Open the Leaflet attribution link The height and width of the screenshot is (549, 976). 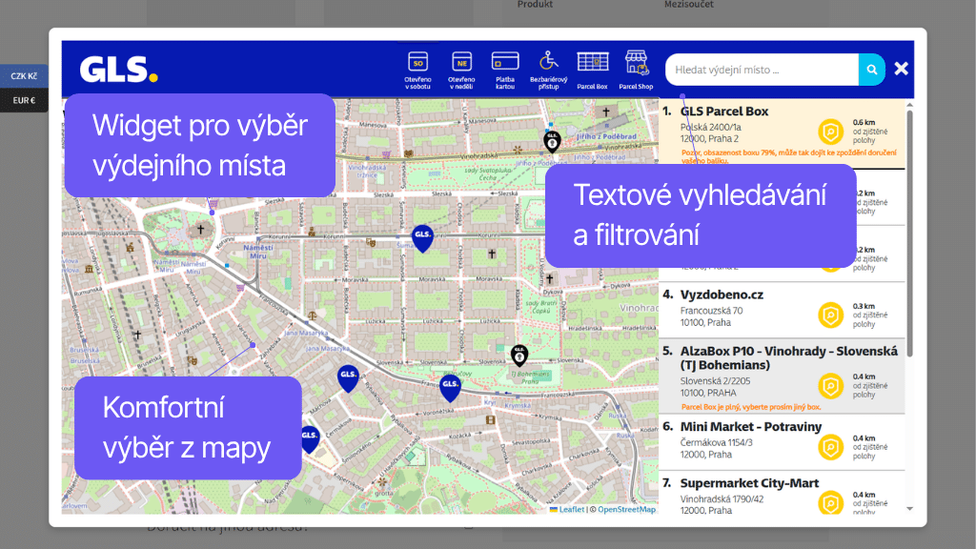pyautogui.click(x=571, y=509)
